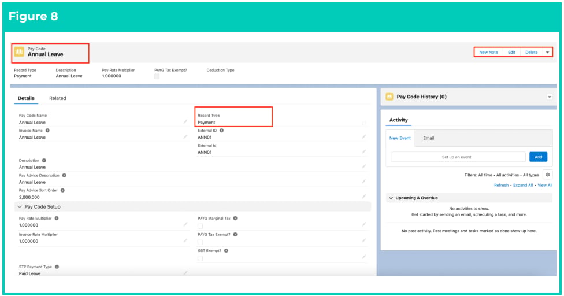Image resolution: width=564 pixels, height=296 pixels.
Task: Toggle the PAYG Marginal Tax checkbox
Action: pyautogui.click(x=201, y=226)
